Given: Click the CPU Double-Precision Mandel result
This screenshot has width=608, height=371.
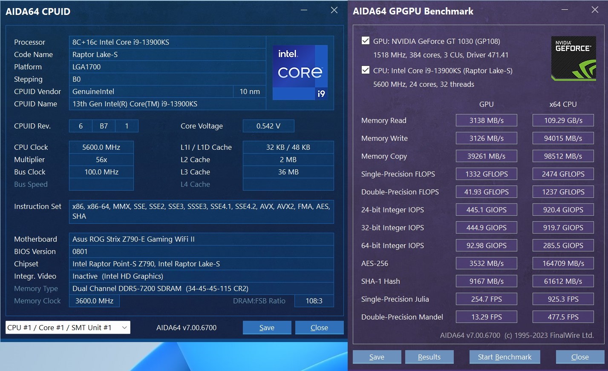Looking at the screenshot, I should click(x=563, y=317).
